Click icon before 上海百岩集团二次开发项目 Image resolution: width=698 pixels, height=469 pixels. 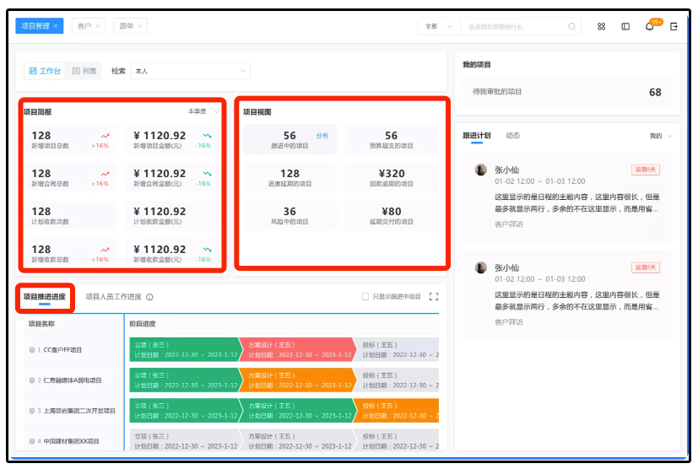(x=31, y=411)
